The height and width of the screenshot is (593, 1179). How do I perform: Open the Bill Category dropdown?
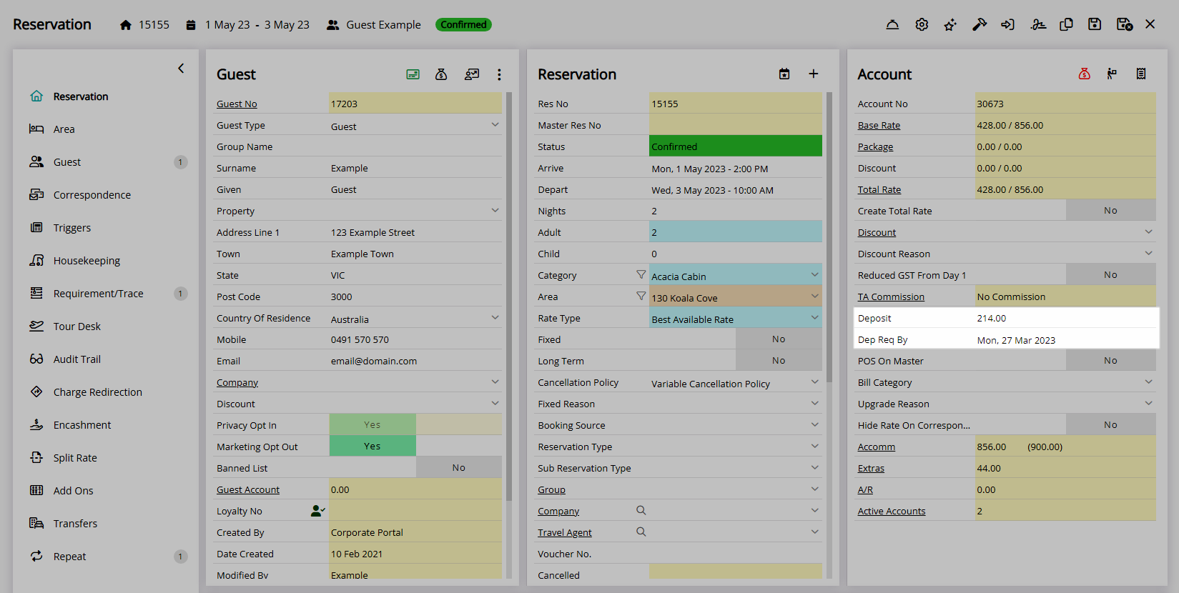click(1148, 382)
